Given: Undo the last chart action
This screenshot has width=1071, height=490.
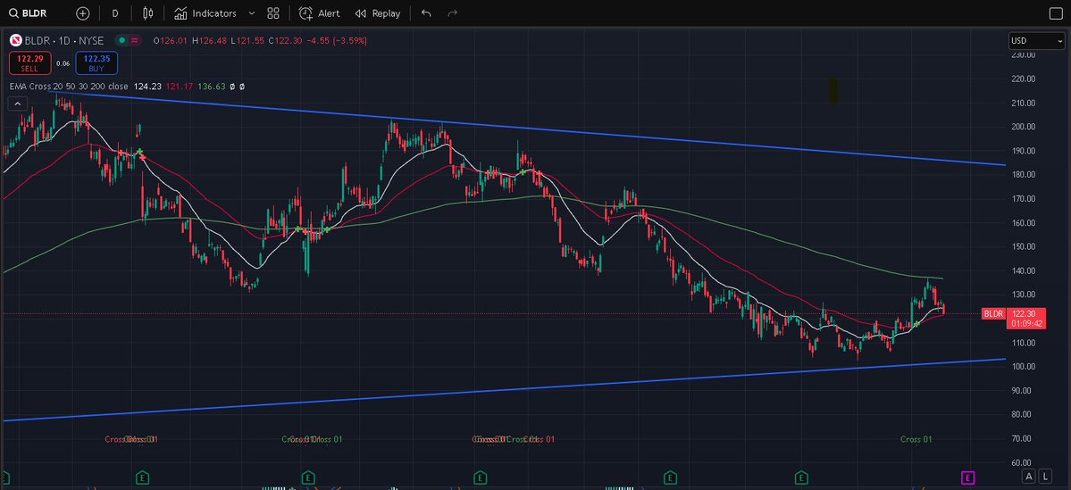Looking at the screenshot, I should point(426,13).
